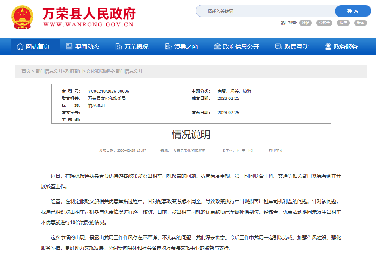The width and height of the screenshot is (376, 267).
Task: Click the source 万荣县文化和旅游局 under heading
Action: (189, 151)
